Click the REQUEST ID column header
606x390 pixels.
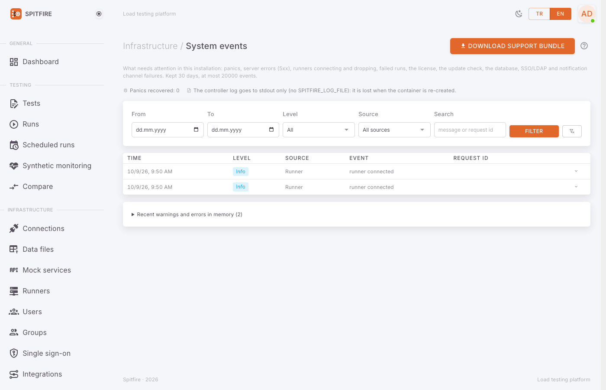471,158
